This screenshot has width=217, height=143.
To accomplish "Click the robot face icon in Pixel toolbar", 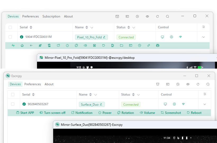I will pyautogui.click(x=158, y=45).
